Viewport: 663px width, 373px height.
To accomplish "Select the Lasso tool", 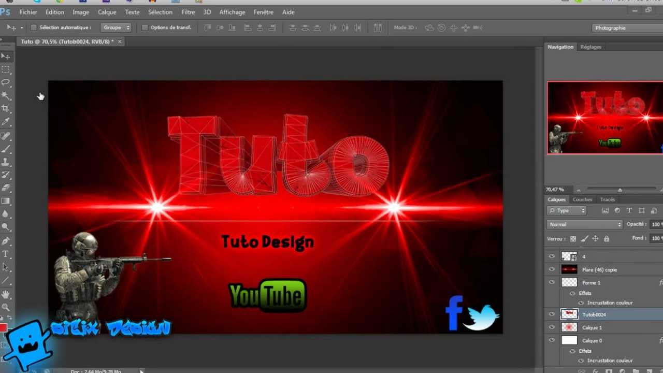I will click(6, 82).
